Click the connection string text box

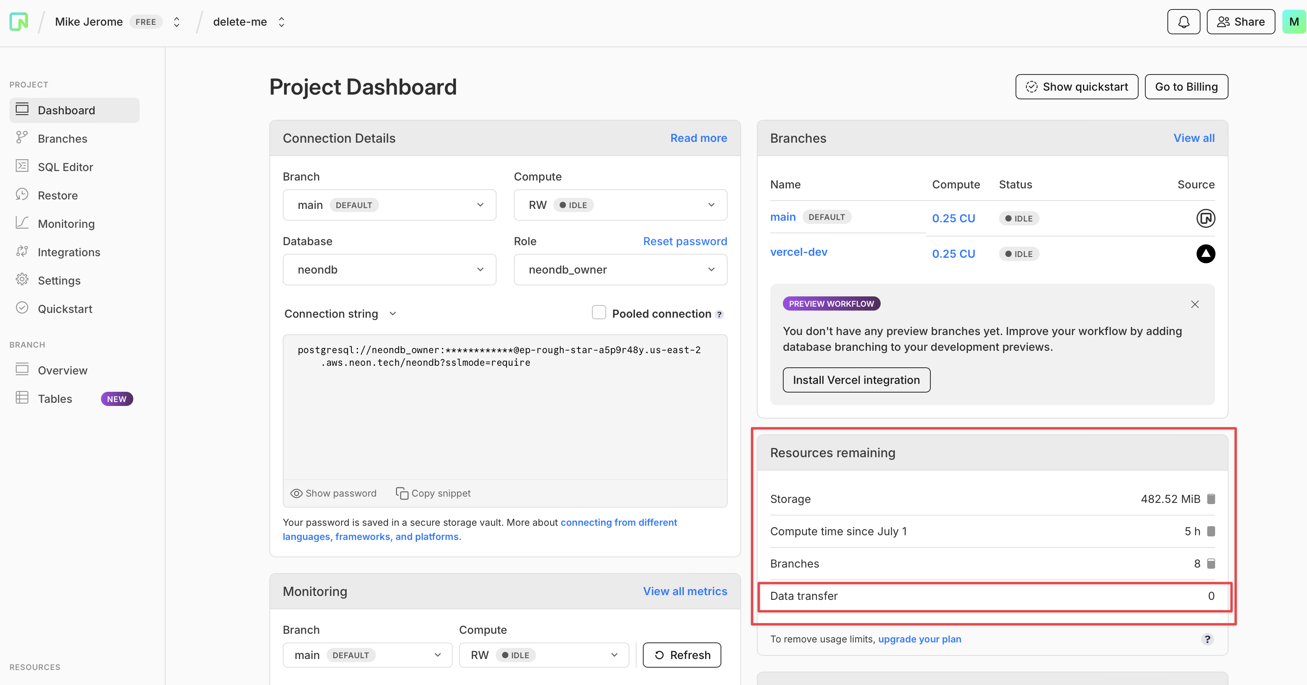504,406
